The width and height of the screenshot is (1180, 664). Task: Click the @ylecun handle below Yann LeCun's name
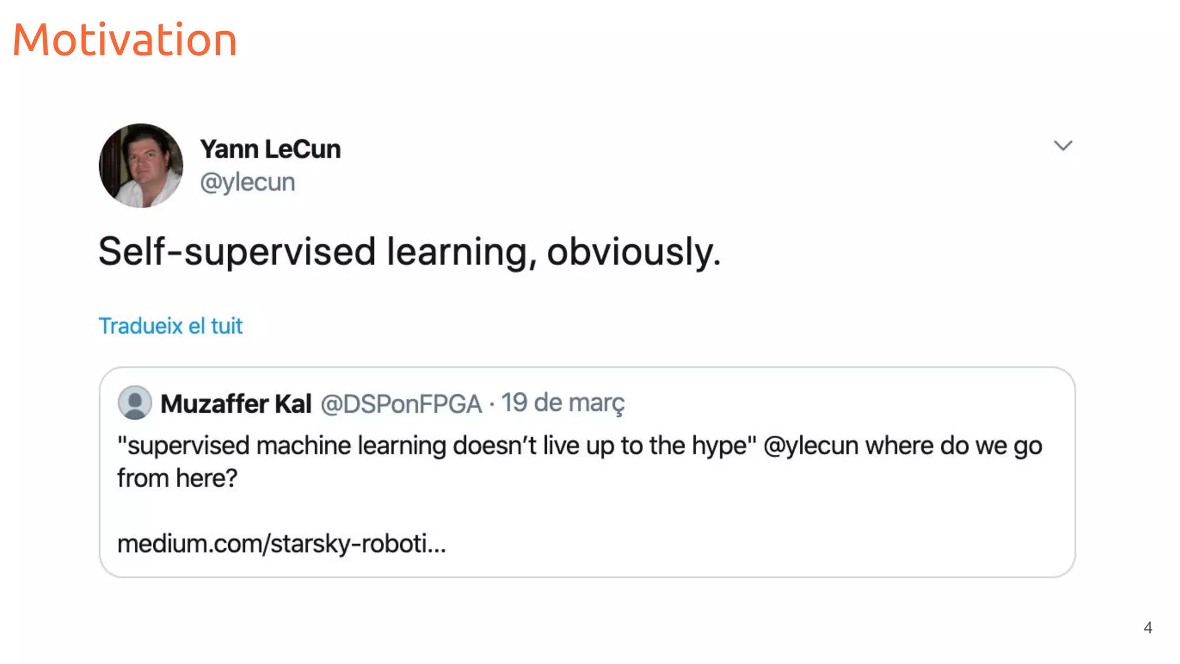(x=248, y=182)
